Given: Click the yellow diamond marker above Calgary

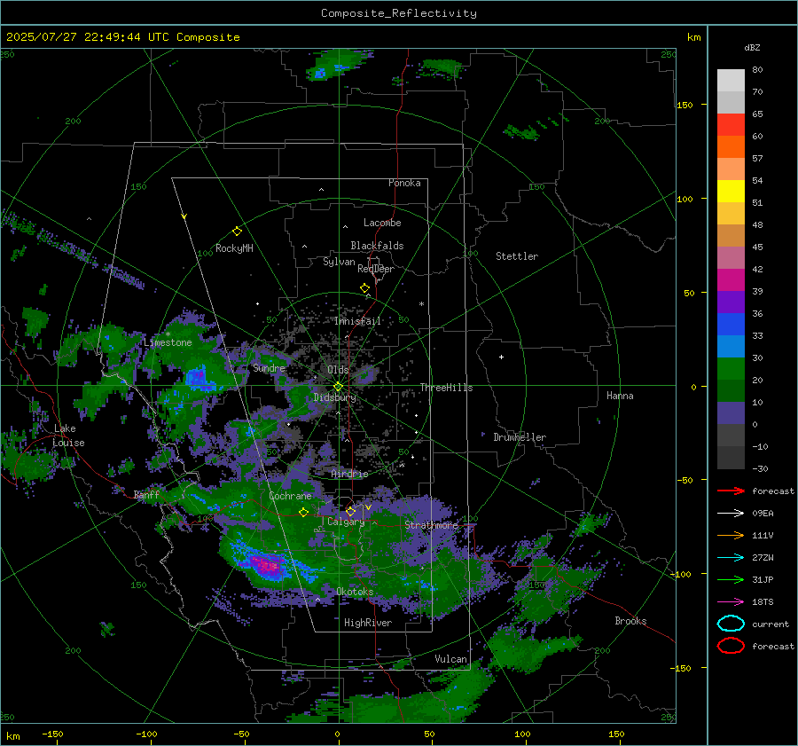Looking at the screenshot, I should (350, 511).
